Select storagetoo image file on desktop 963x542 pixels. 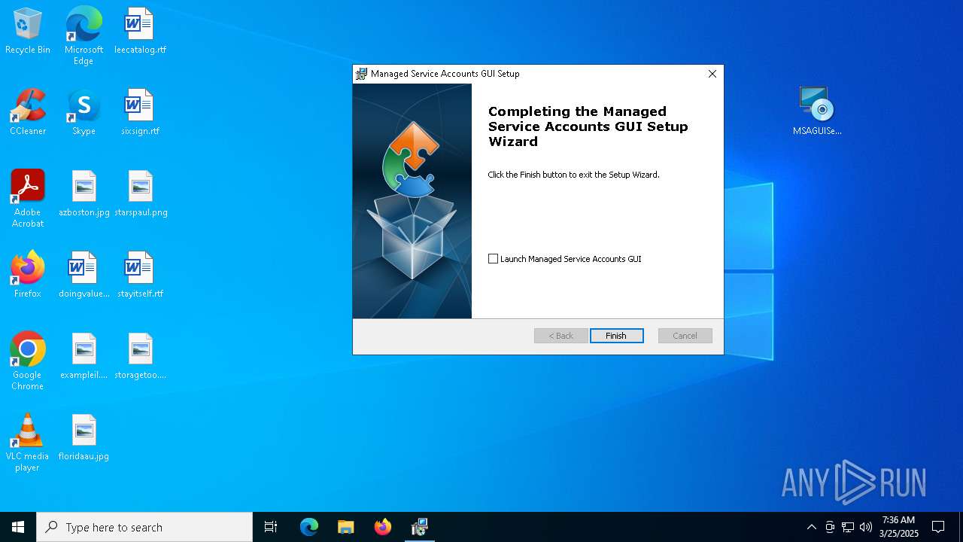pyautogui.click(x=140, y=357)
